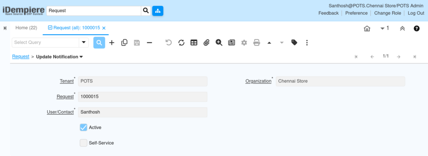Screen dimensions: 428x156
Task: Click the Organization field label
Action: (258, 81)
